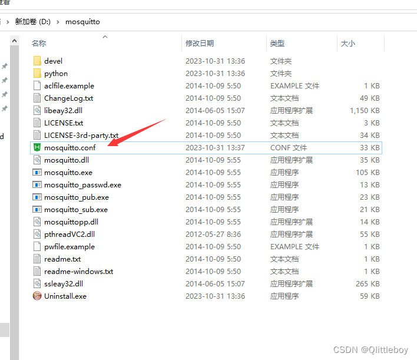This screenshot has width=417, height=360.
Task: Click mosquitto in the address bar path
Action: point(82,22)
